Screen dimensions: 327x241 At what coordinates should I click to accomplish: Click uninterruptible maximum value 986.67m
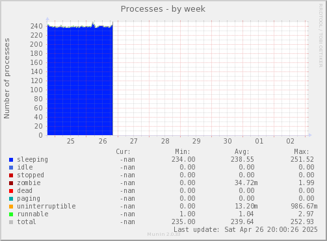click(x=304, y=207)
